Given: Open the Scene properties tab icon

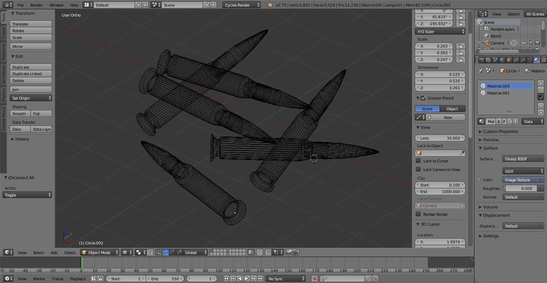Looking at the screenshot, I should [495, 60].
